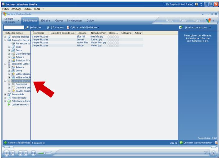
Task: Click the Play button
Action: tap(7, 153)
